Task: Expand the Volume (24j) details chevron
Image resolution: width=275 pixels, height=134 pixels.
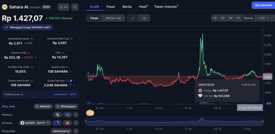Action: (x=36, y=57)
